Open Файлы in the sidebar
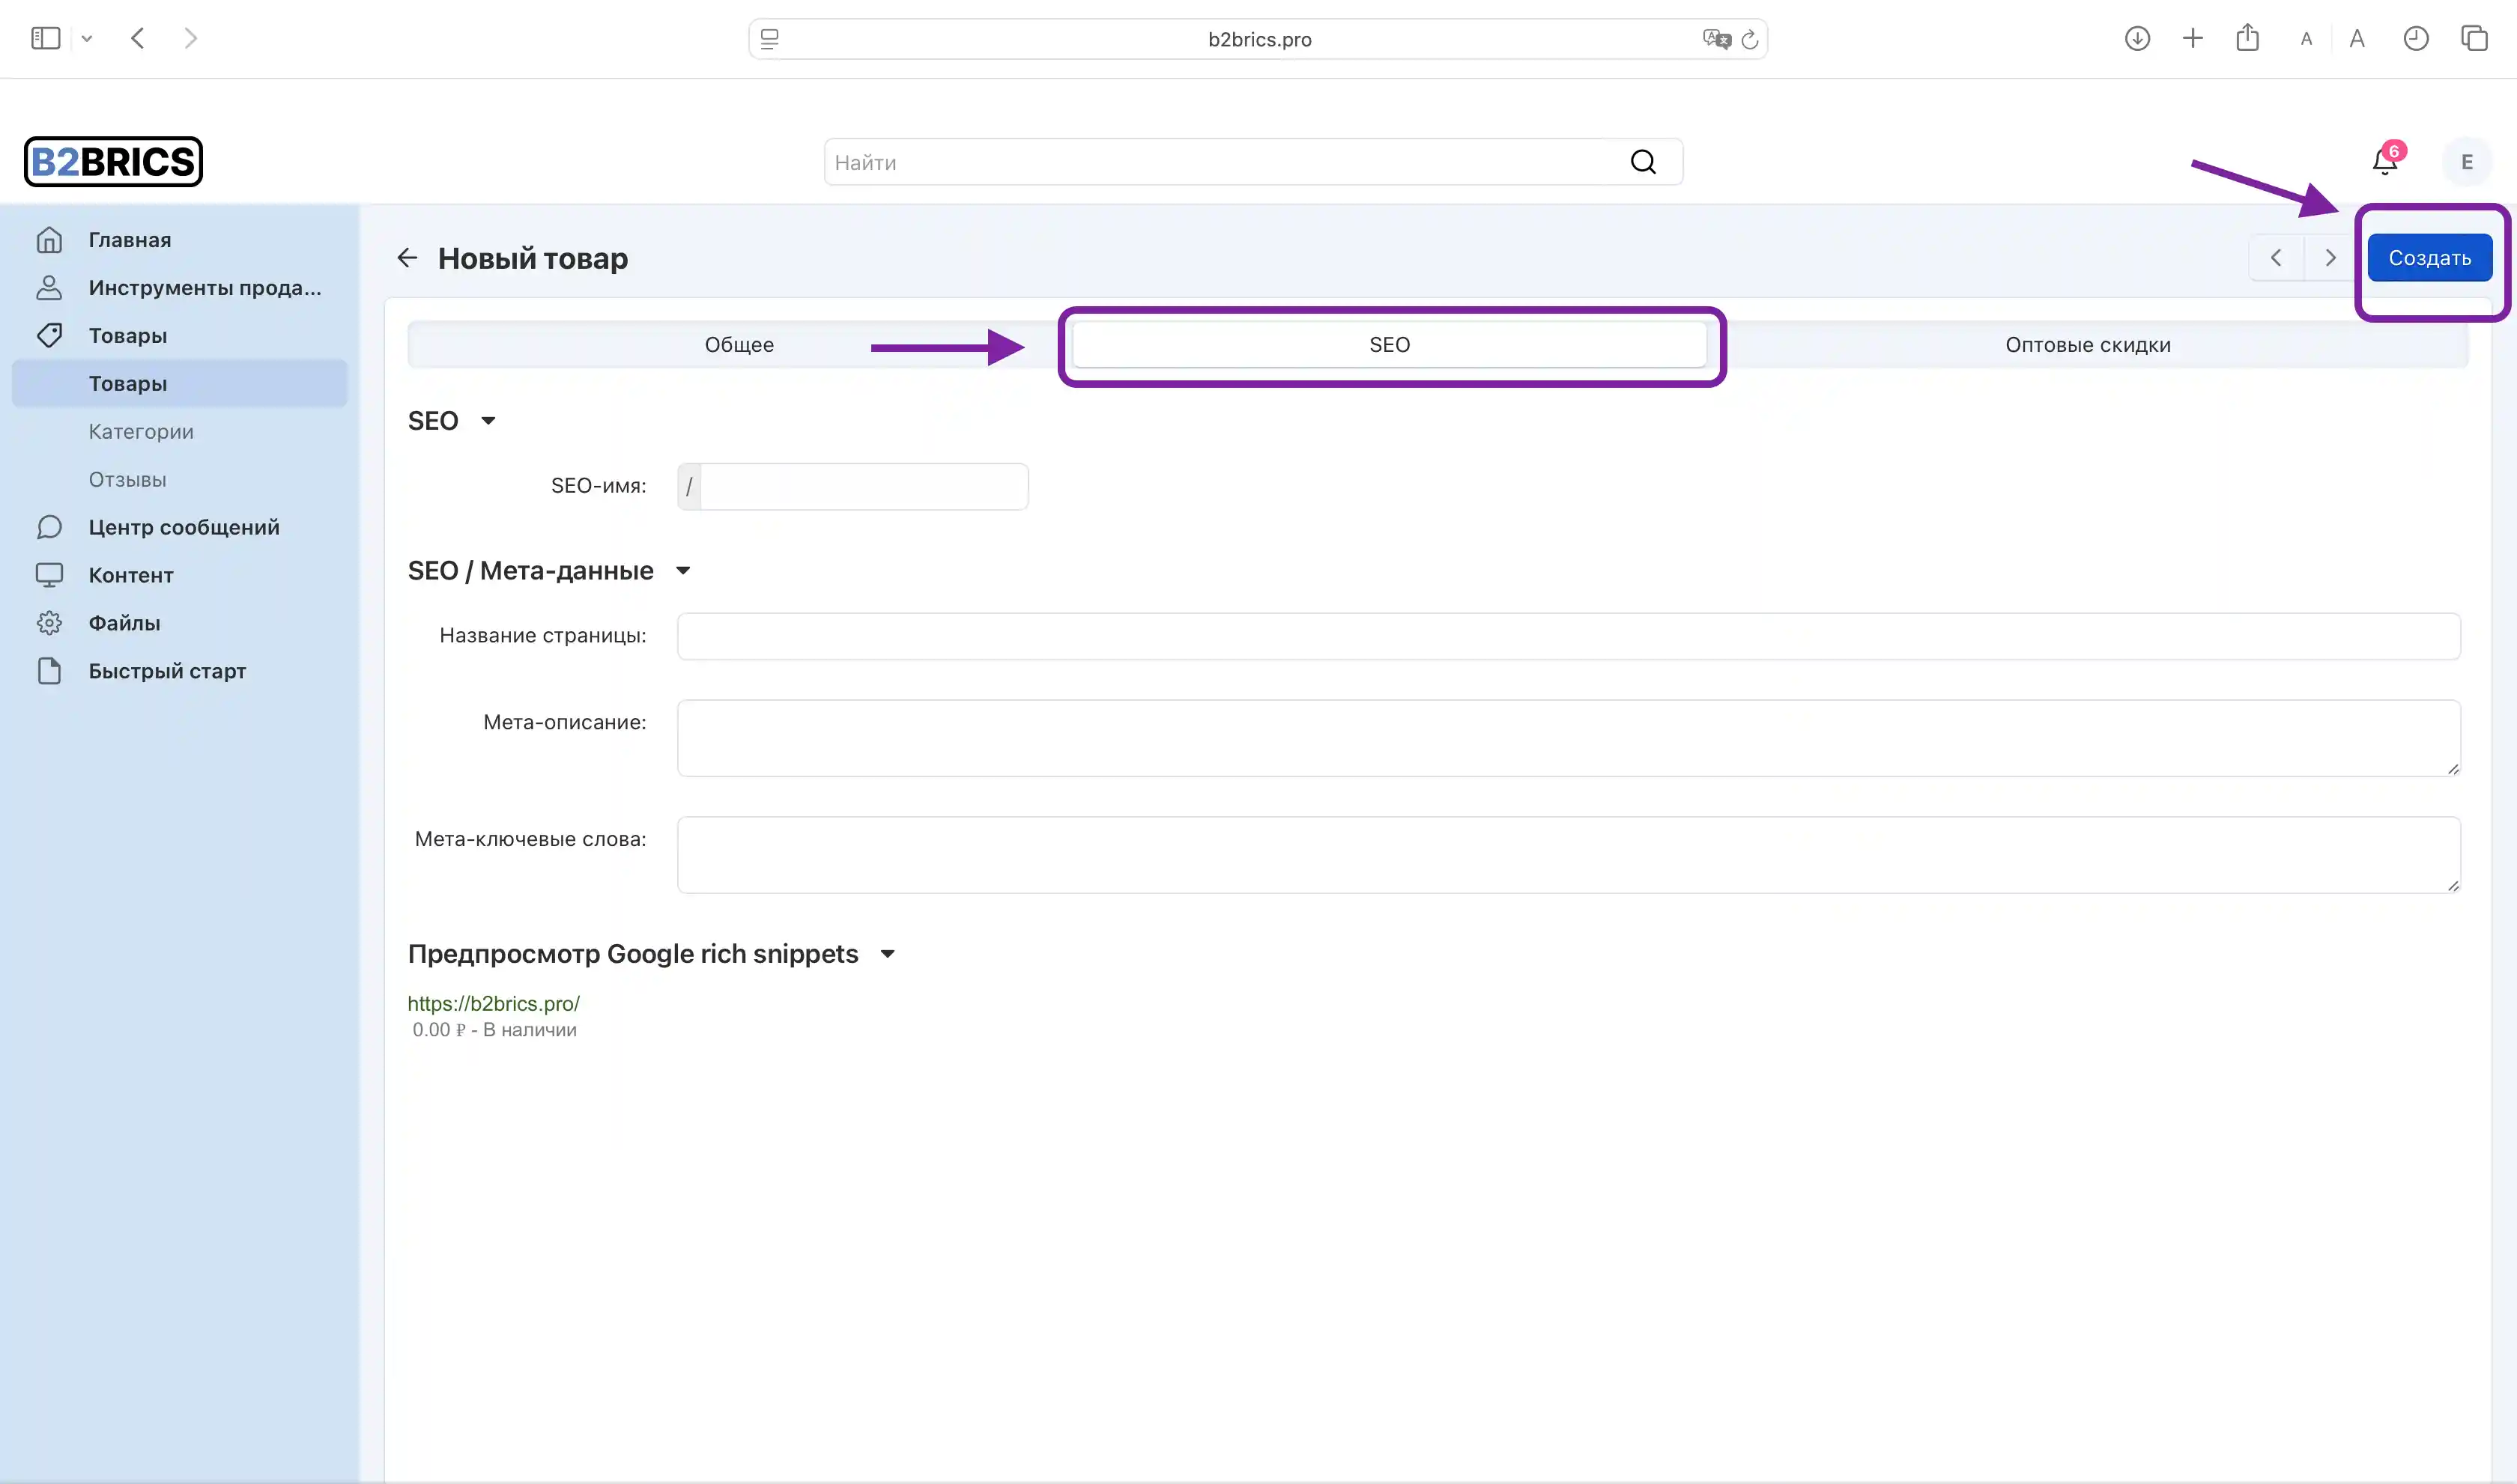 tap(124, 623)
